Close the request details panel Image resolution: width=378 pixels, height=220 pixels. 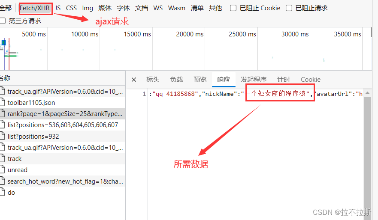[134, 80]
